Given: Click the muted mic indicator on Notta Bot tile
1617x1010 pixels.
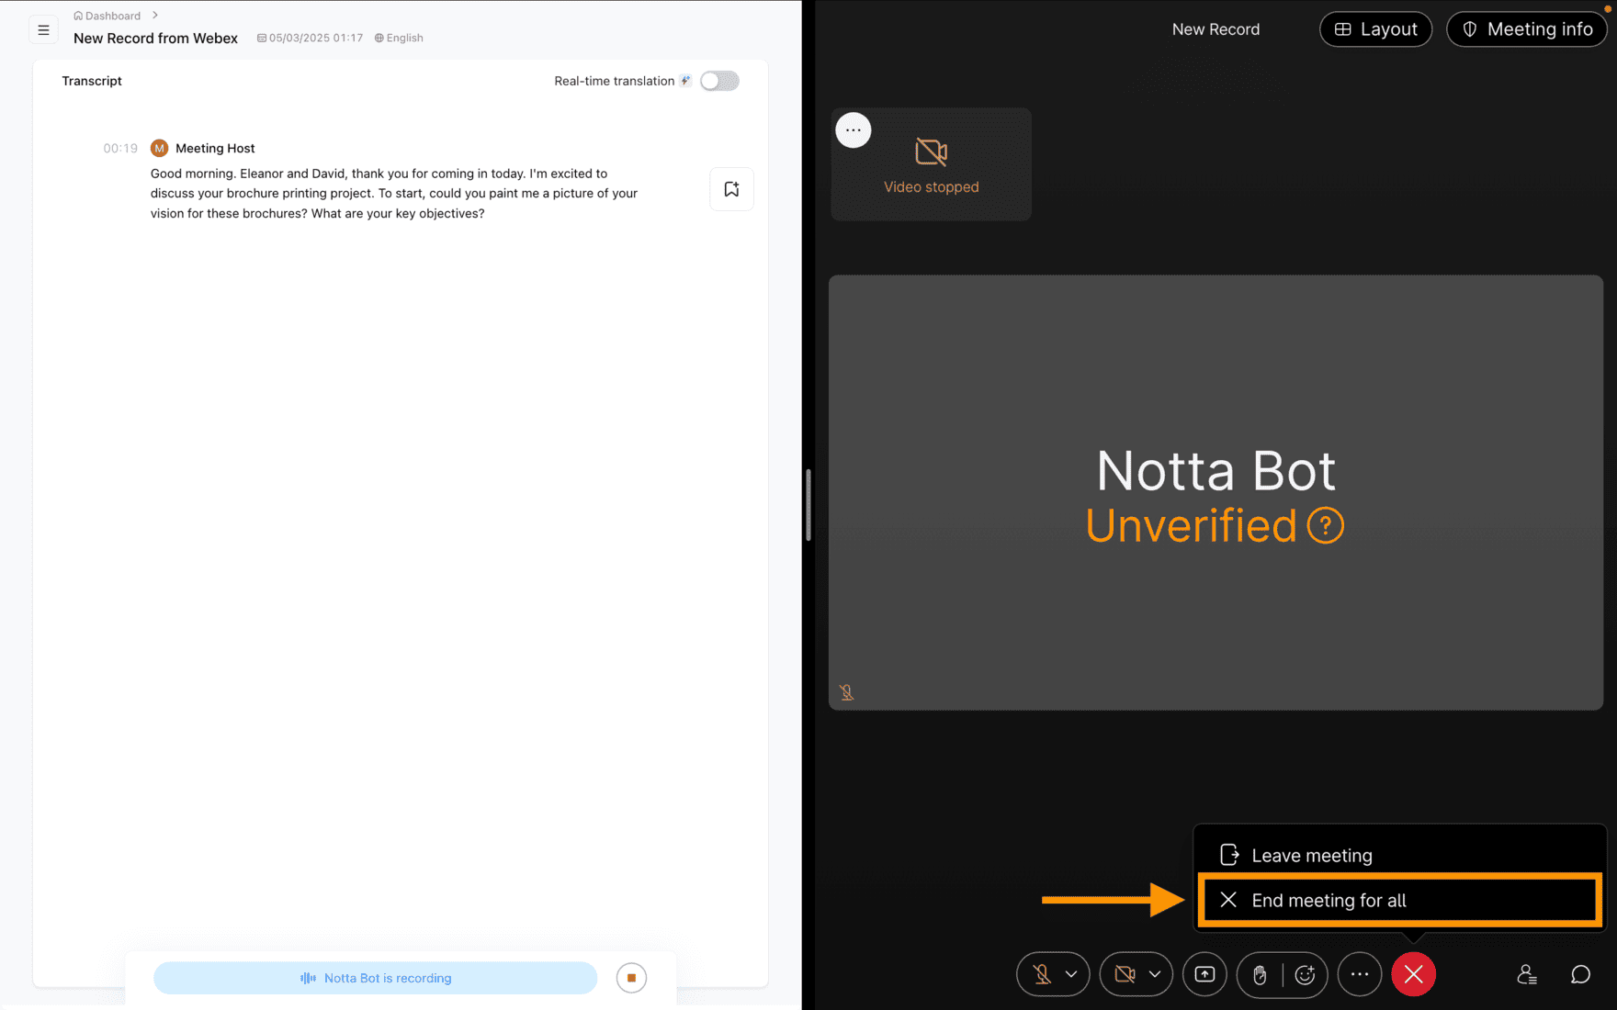Looking at the screenshot, I should [x=847, y=692].
